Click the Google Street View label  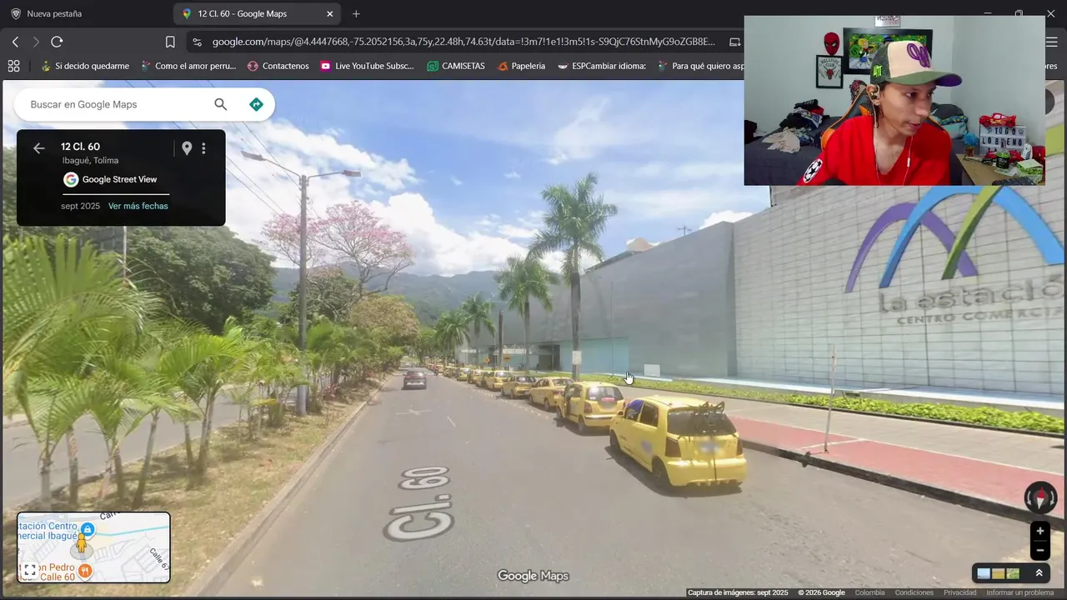click(x=119, y=179)
